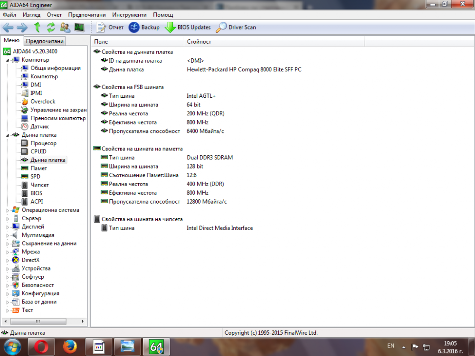Open the Изглед menu
The image size is (475, 356).
point(31,15)
